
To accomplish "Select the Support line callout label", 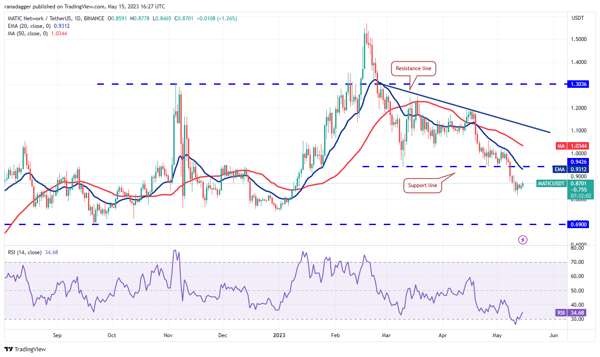I will [x=423, y=185].
